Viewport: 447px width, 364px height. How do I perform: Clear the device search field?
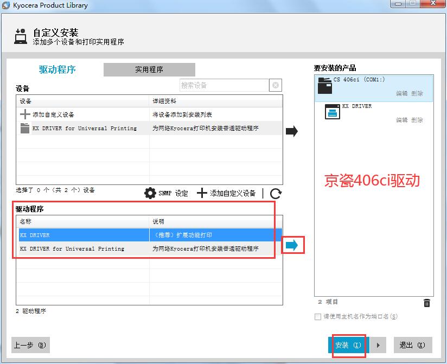point(276,85)
